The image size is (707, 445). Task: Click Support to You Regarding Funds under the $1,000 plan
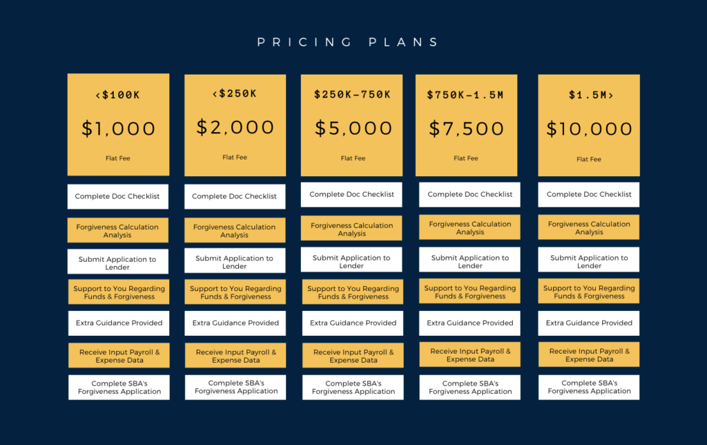[x=119, y=292]
